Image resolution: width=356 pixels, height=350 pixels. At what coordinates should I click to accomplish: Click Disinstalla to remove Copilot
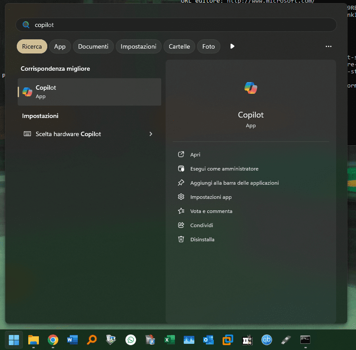pos(203,239)
